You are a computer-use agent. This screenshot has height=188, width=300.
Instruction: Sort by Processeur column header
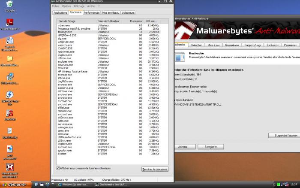pyautogui.click(x=133, y=21)
